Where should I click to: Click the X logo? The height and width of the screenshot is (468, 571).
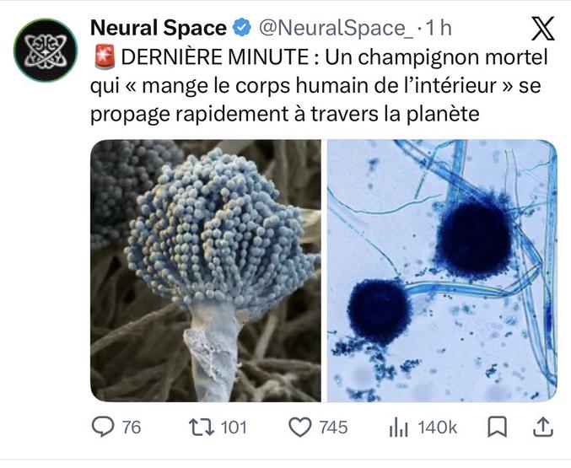(x=540, y=30)
